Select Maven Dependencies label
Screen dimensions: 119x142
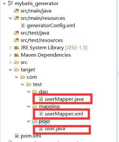pos(46,55)
